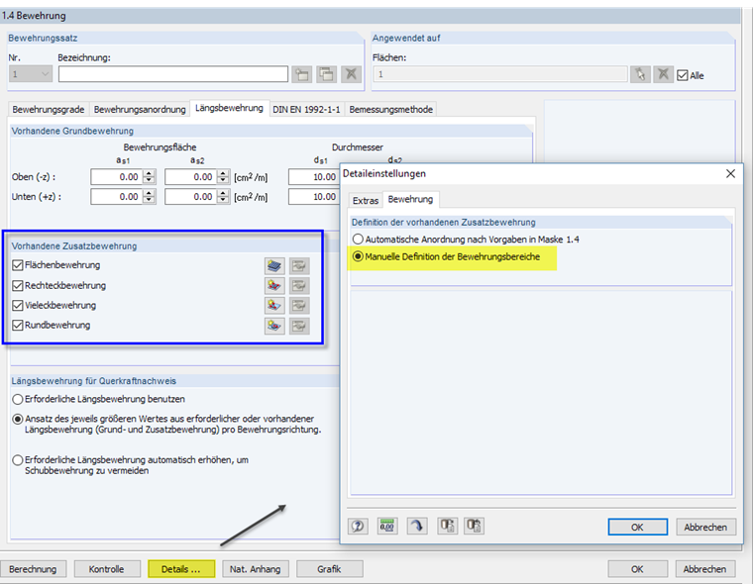The image size is (753, 584).
Task: Copy reinforcement set icon beside Bezeichnung field
Action: tap(327, 74)
